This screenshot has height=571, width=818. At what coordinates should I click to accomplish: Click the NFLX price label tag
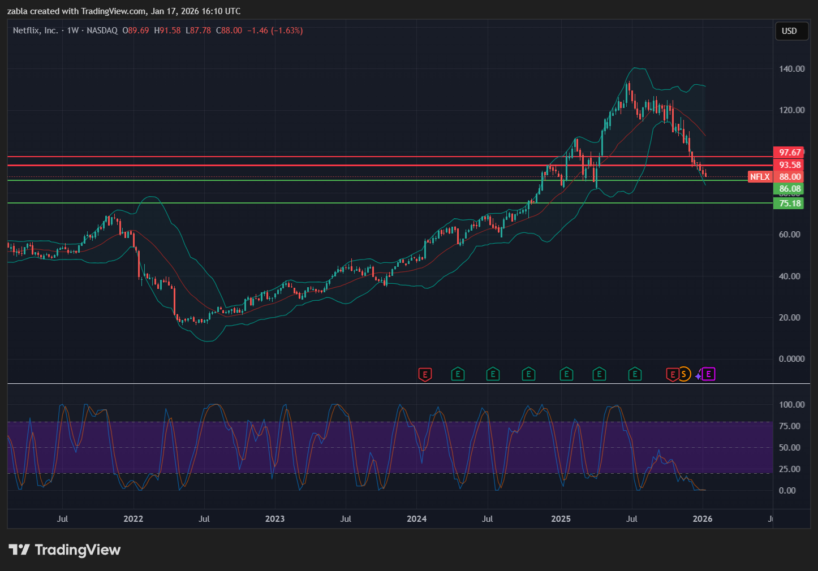[x=760, y=177]
